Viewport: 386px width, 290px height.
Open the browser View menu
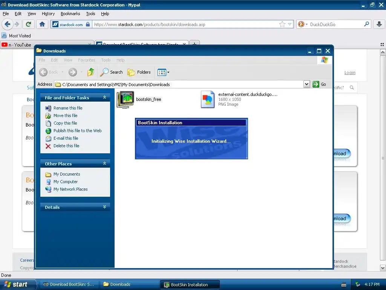(x=32, y=14)
